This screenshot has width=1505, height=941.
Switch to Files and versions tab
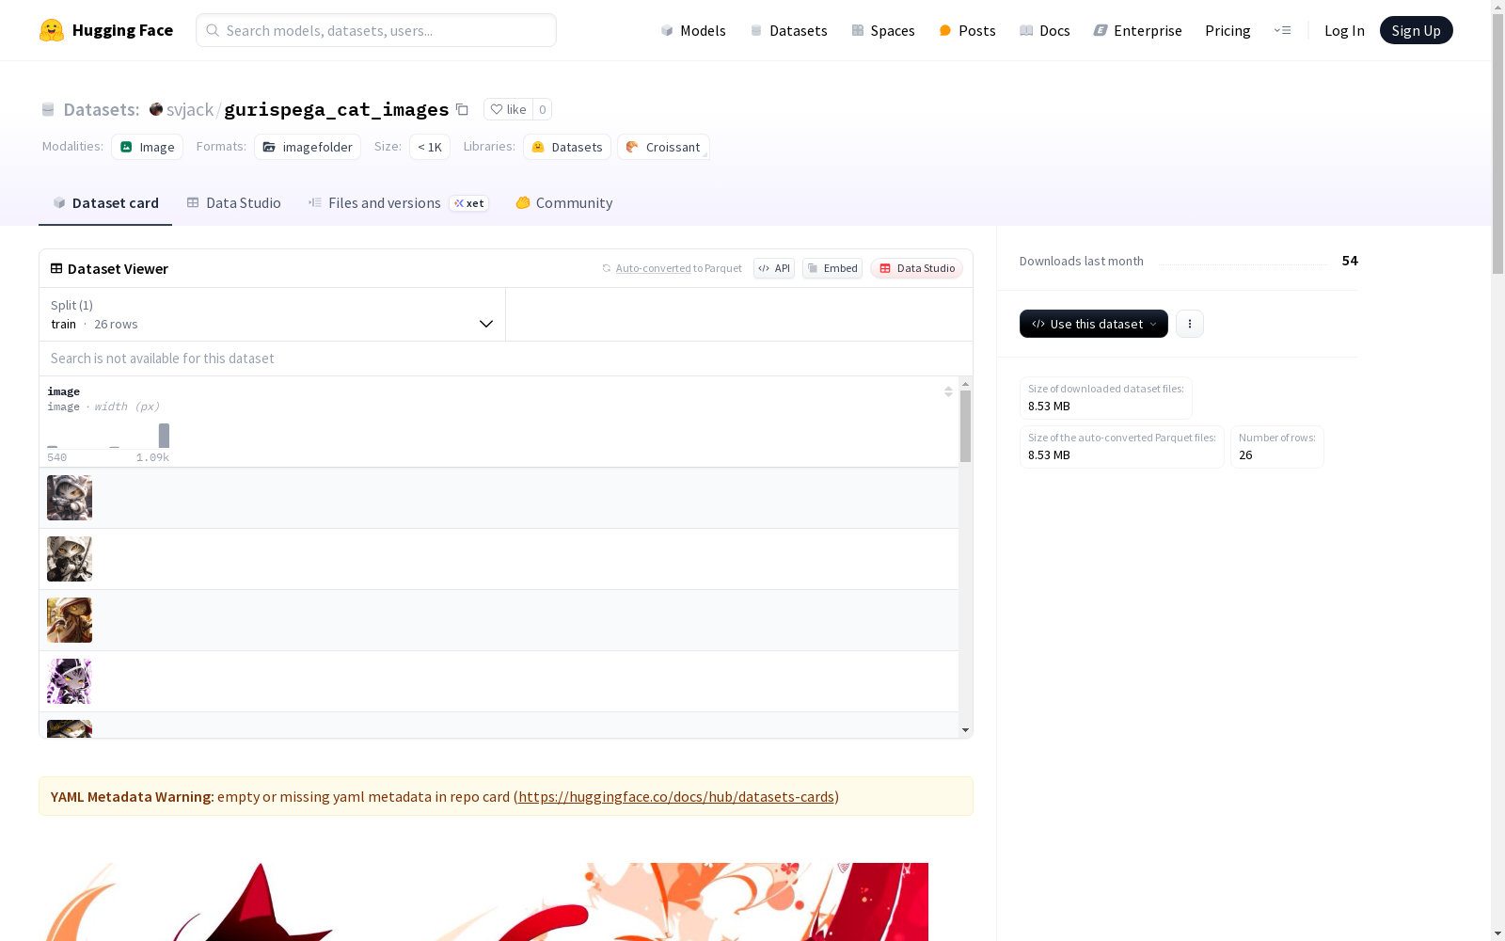click(398, 203)
